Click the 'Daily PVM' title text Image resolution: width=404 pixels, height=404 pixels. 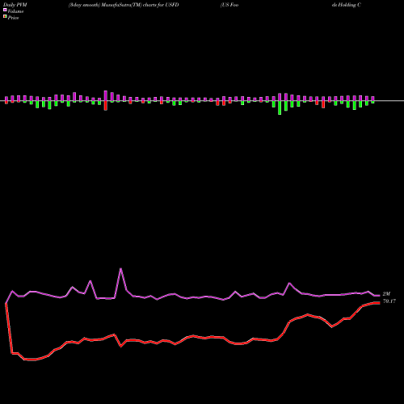click(x=15, y=5)
